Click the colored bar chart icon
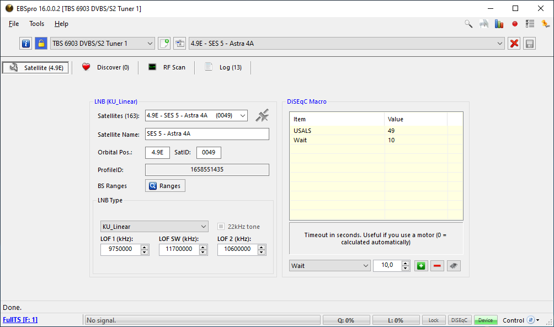554x327 pixels. point(499,24)
